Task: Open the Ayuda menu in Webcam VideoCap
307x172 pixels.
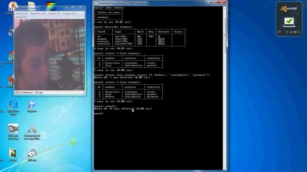Action: (x=21, y=17)
